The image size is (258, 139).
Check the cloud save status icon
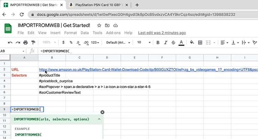[x=116, y=25]
